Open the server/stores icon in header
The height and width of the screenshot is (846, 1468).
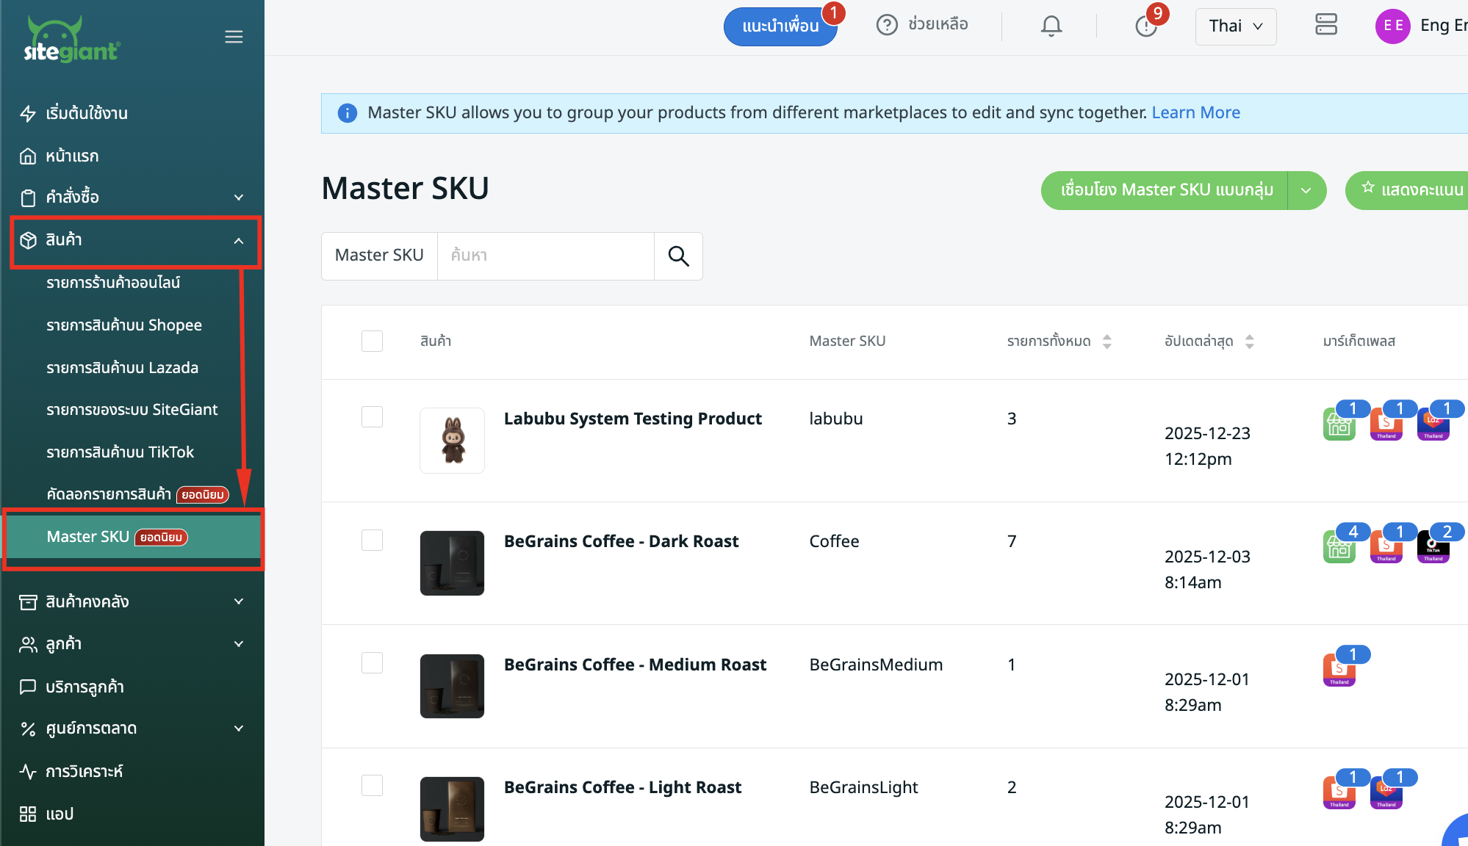coord(1325,25)
